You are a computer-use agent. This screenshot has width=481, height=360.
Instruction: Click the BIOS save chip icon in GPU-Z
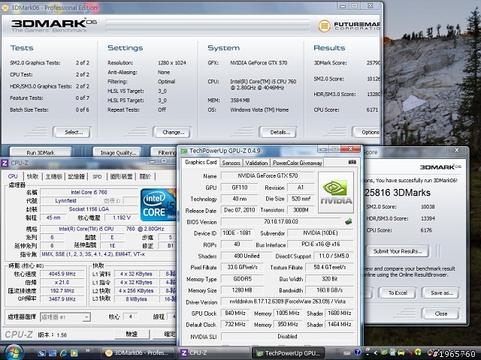tap(348, 221)
